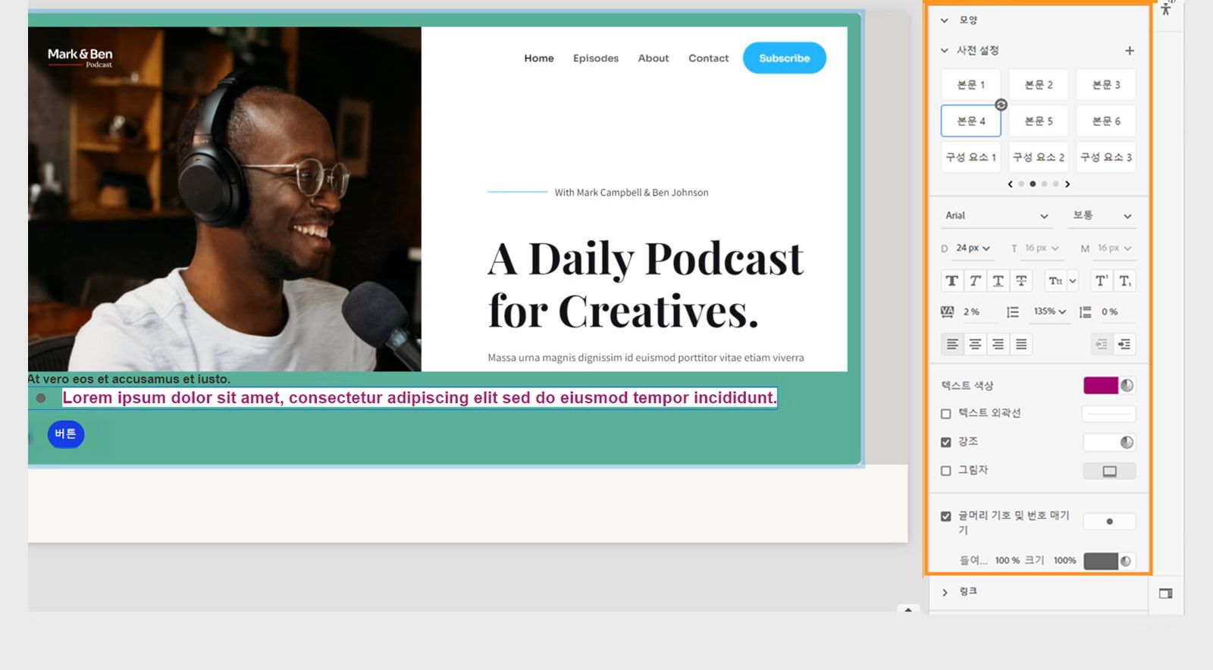Image resolution: width=1213 pixels, height=670 pixels.
Task: Open the Episodes menu item
Action: (596, 58)
